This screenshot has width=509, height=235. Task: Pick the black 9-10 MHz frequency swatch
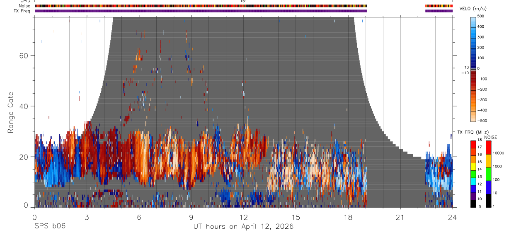pyautogui.click(x=474, y=204)
